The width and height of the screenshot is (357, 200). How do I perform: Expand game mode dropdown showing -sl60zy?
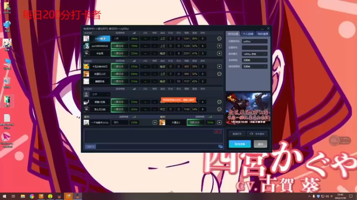(254, 54)
